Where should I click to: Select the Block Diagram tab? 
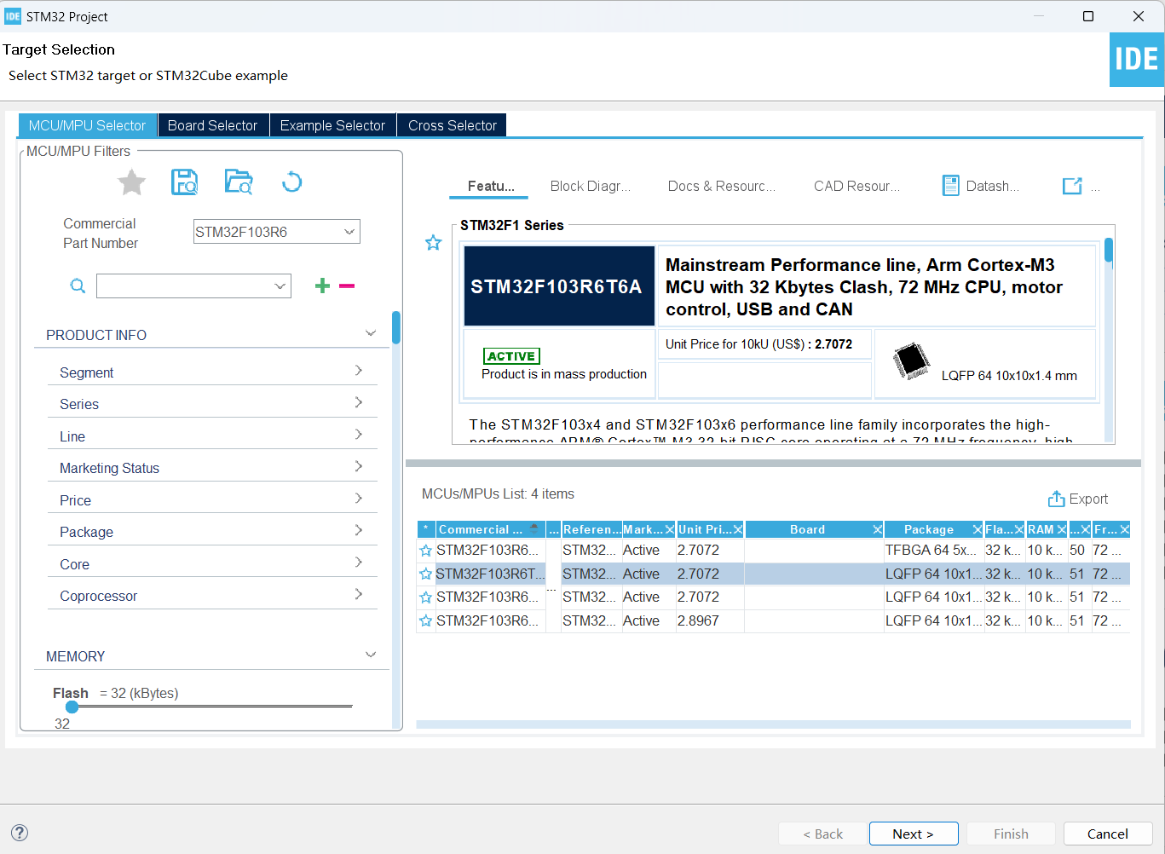click(591, 186)
